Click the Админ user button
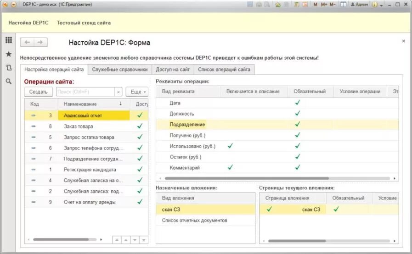This screenshot has height=254, width=412. [359, 5]
